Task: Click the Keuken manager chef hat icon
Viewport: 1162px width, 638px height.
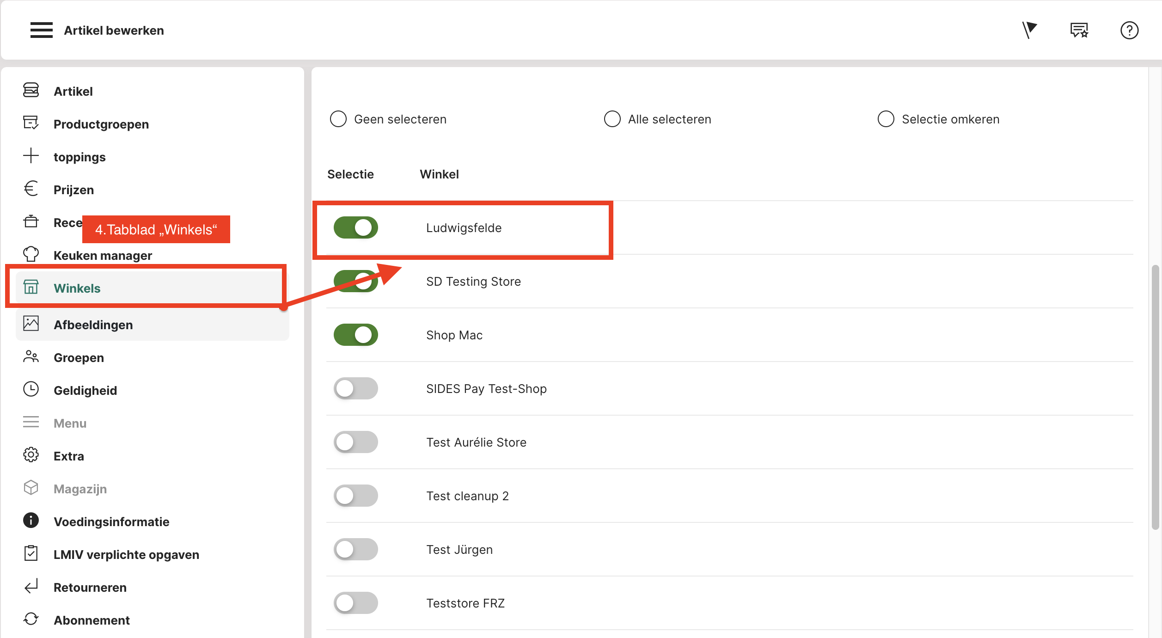Action: pyautogui.click(x=31, y=255)
